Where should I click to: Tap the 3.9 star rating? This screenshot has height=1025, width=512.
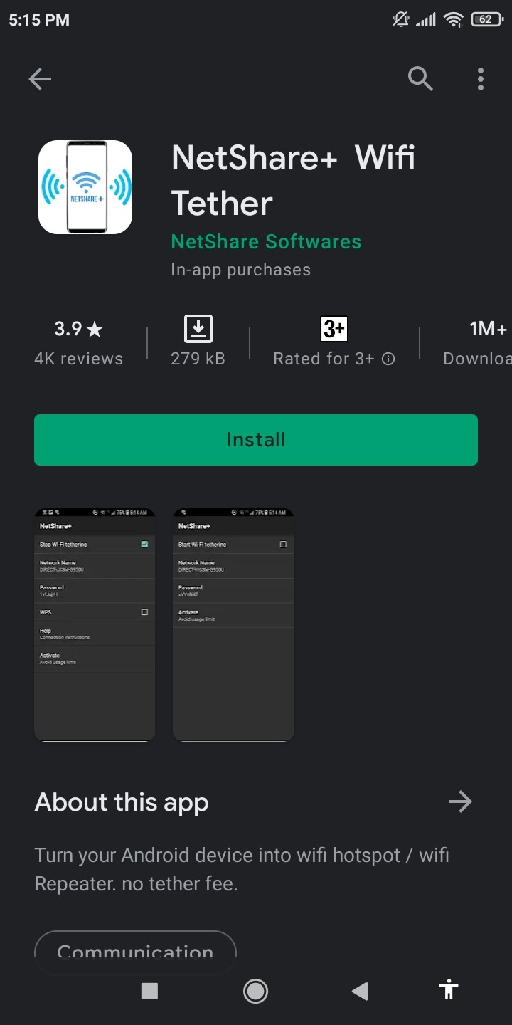tap(79, 329)
